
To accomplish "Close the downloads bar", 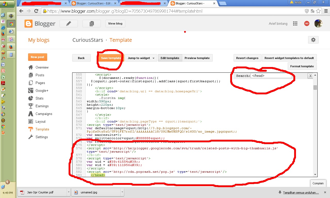I will coord(326,192).
